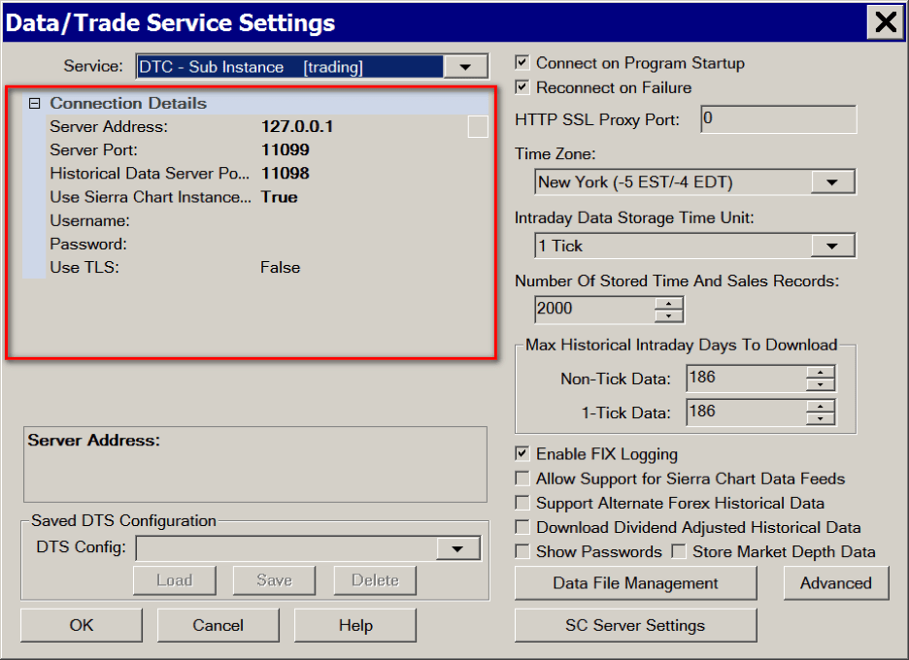Image resolution: width=909 pixels, height=660 pixels.
Task: Open Intraday Data Storage Time Unit dropdown
Action: (x=832, y=247)
